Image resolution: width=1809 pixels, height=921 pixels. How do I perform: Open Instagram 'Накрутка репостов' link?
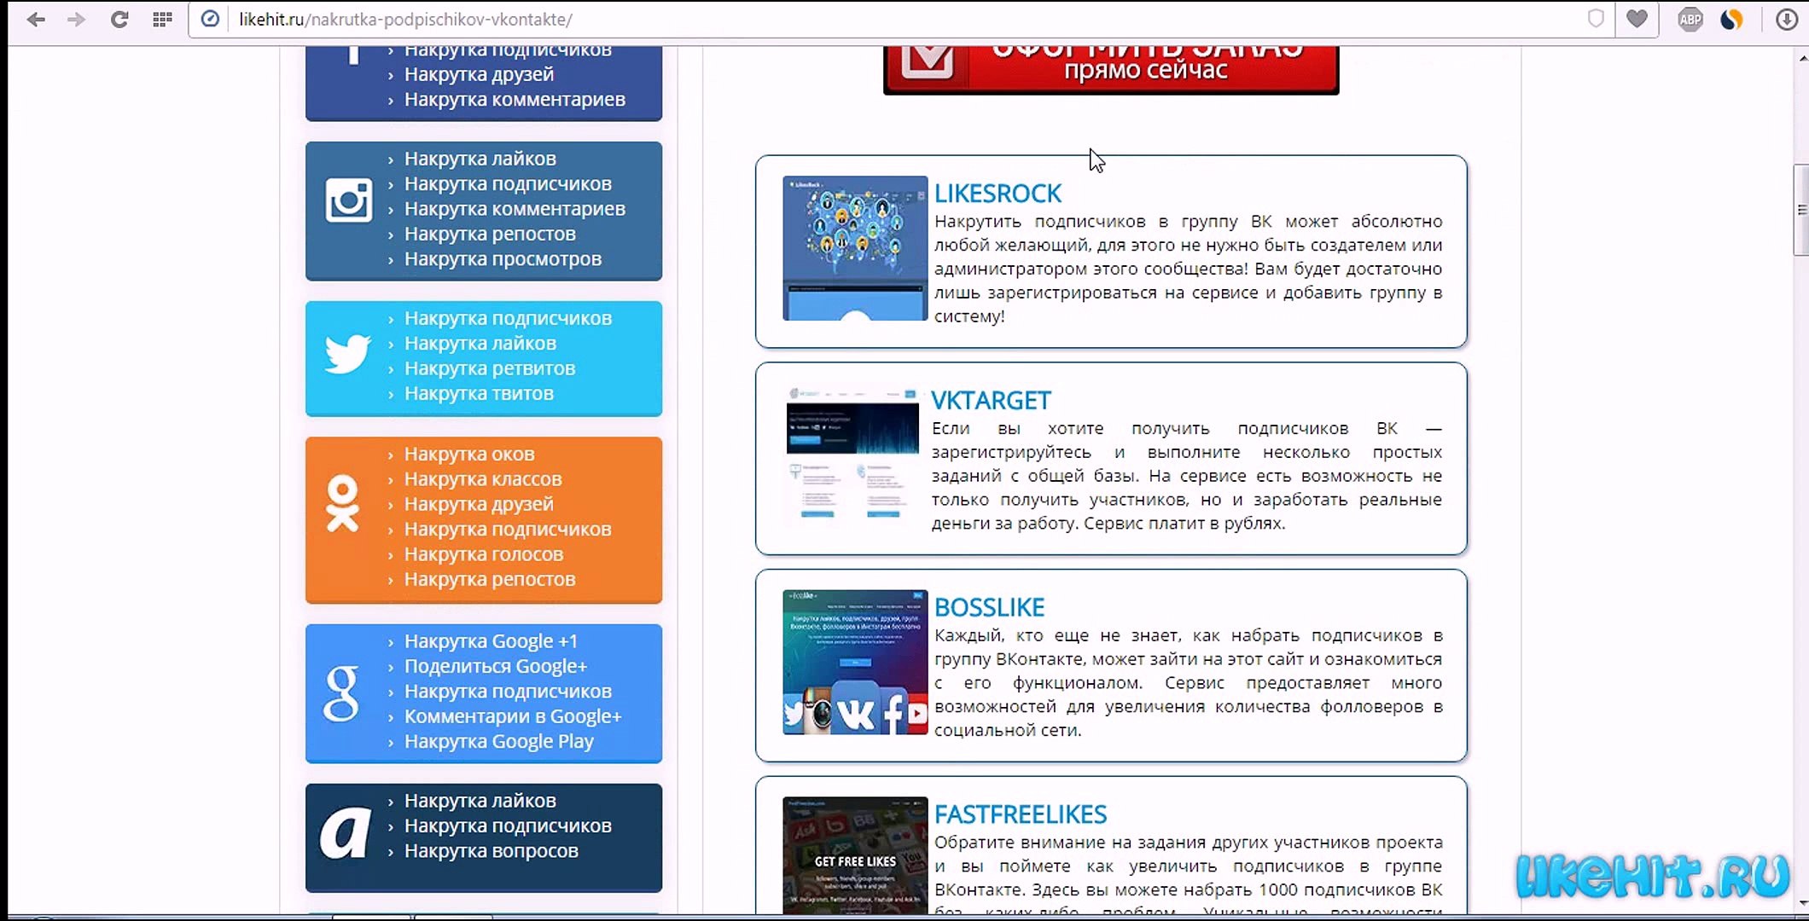490,234
